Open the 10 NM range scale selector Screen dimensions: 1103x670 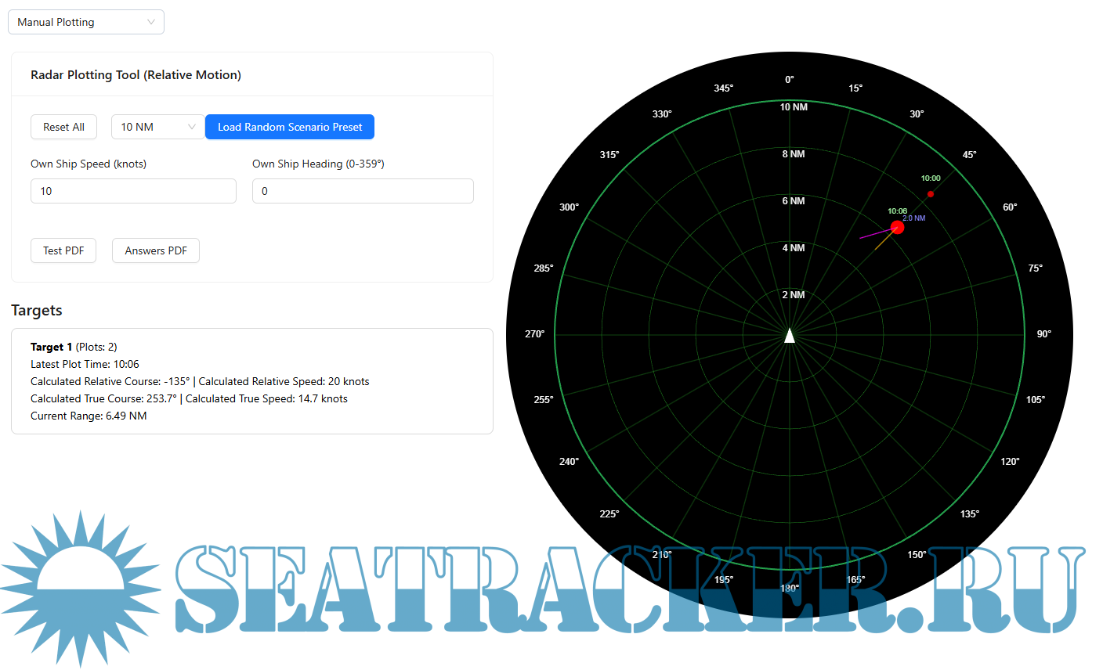click(157, 126)
